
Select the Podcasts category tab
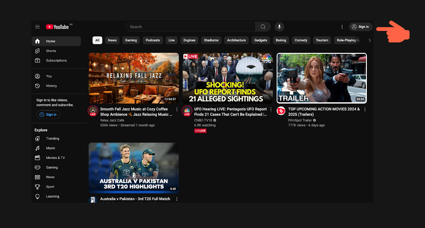(153, 40)
